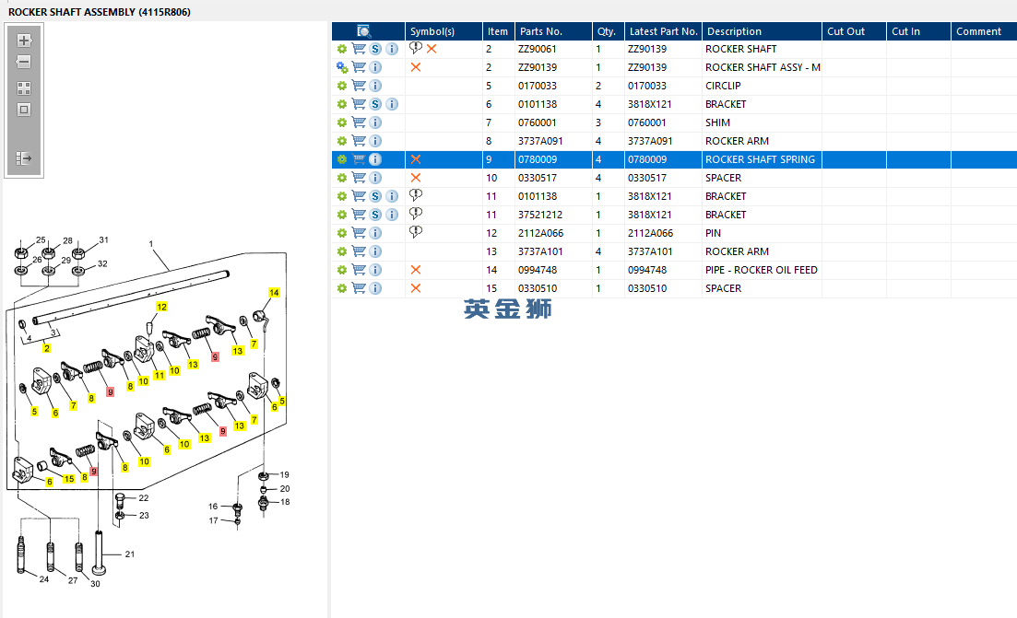
Task: Zoom out of the parts diagram
Action: pyautogui.click(x=24, y=63)
